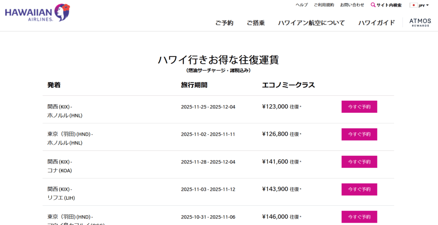Click the お問い合わせ link

(352, 5)
